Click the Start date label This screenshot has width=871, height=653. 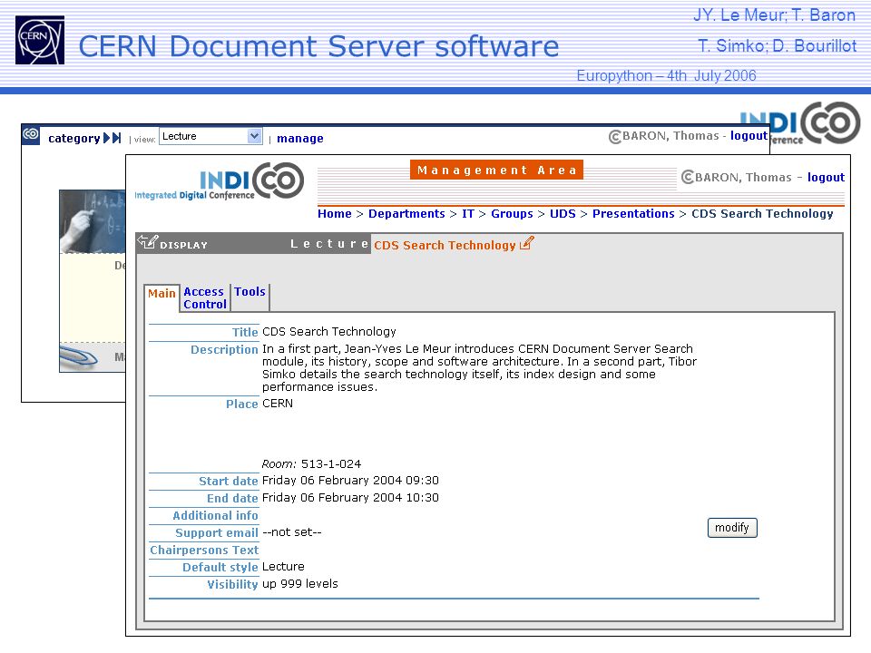pos(229,482)
